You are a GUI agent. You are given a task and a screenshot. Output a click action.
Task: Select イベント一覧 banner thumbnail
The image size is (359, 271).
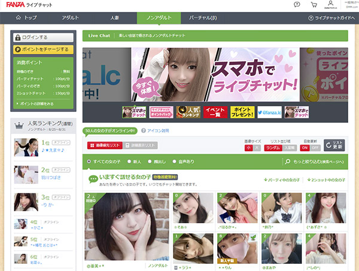coord(215,112)
